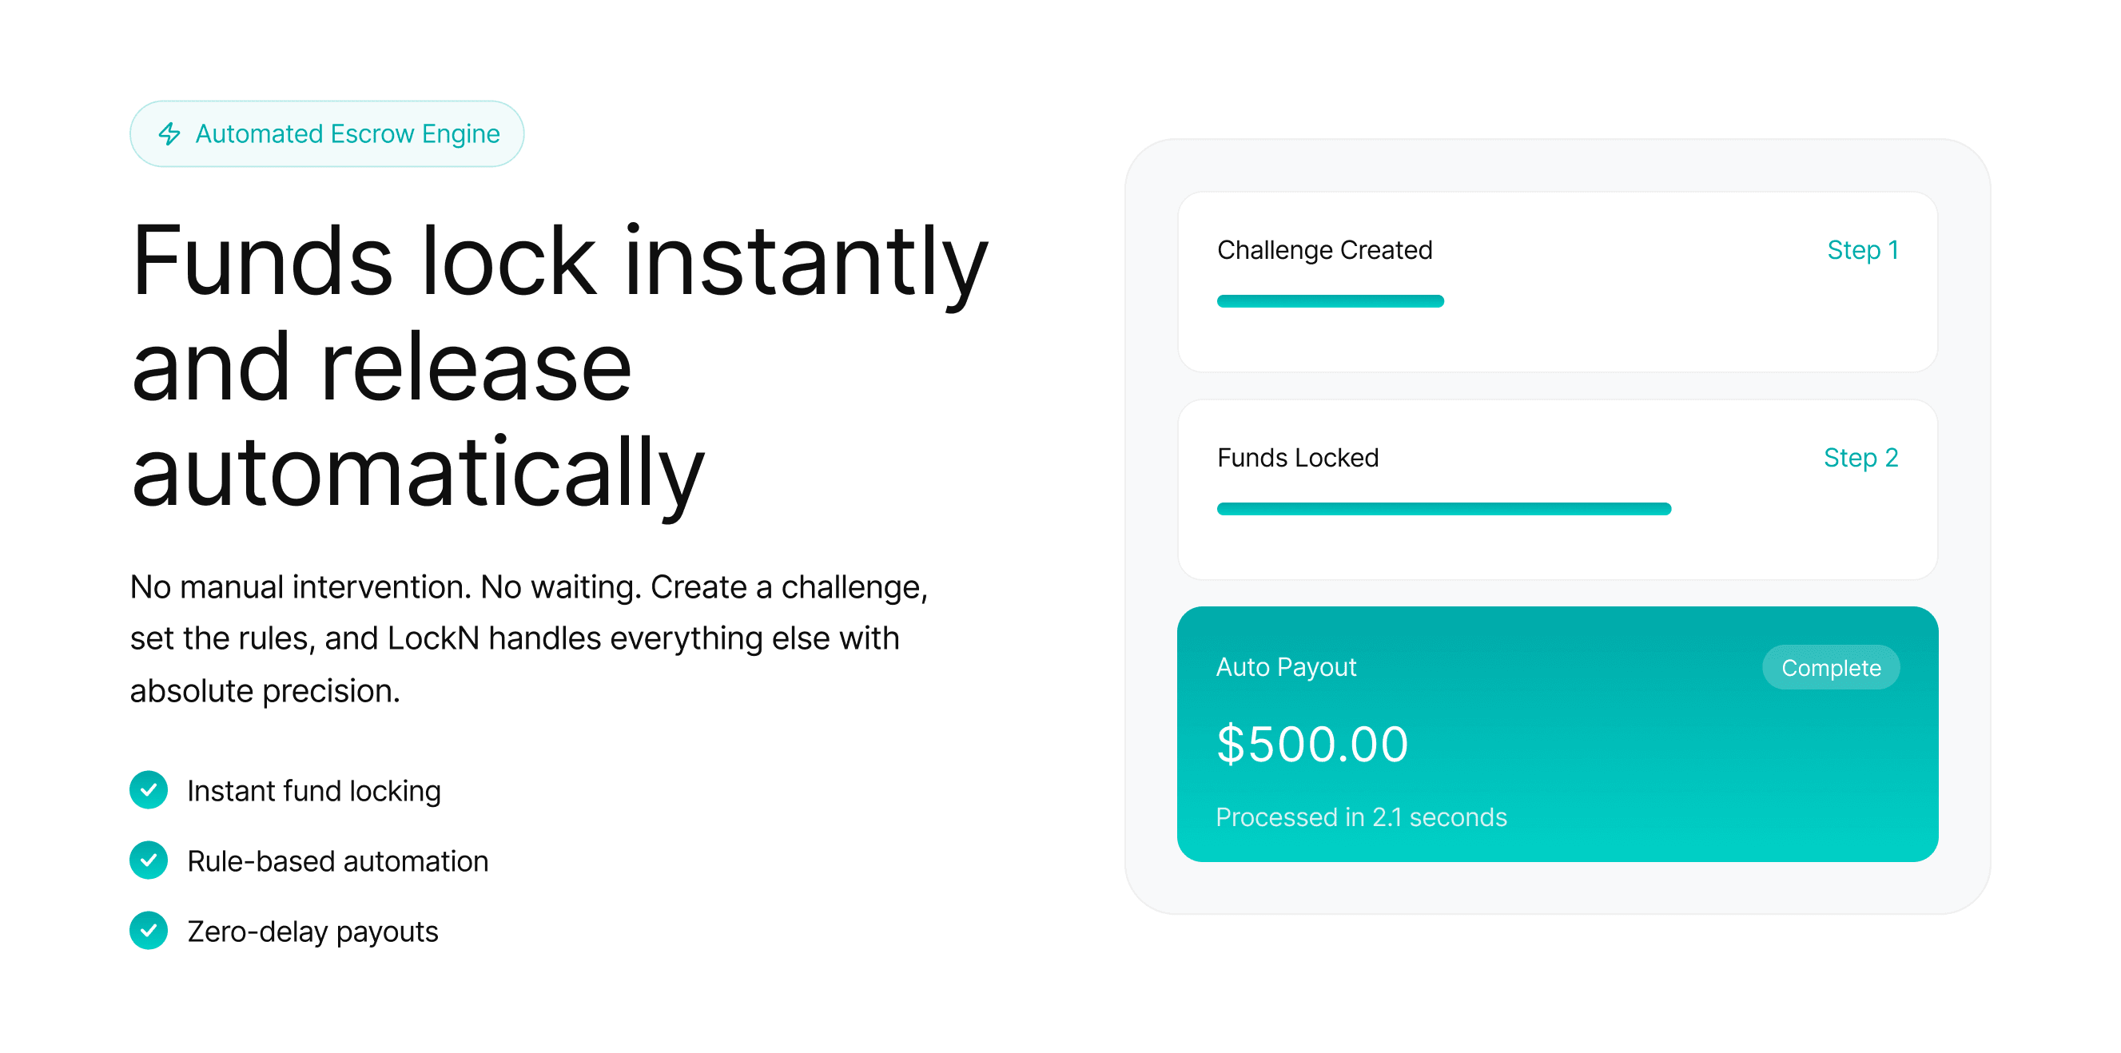Click the checkmark icon next to Rule-based automation

[x=149, y=860]
